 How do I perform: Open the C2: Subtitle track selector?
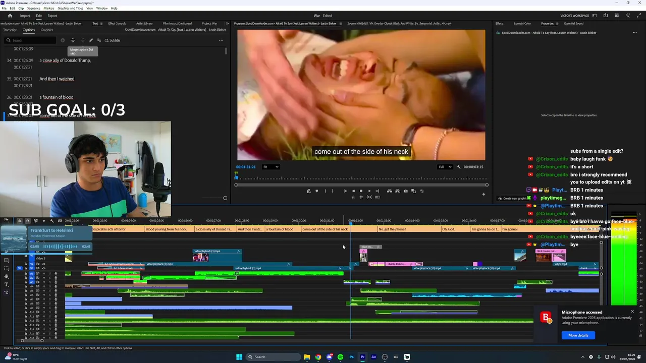[x=112, y=40]
